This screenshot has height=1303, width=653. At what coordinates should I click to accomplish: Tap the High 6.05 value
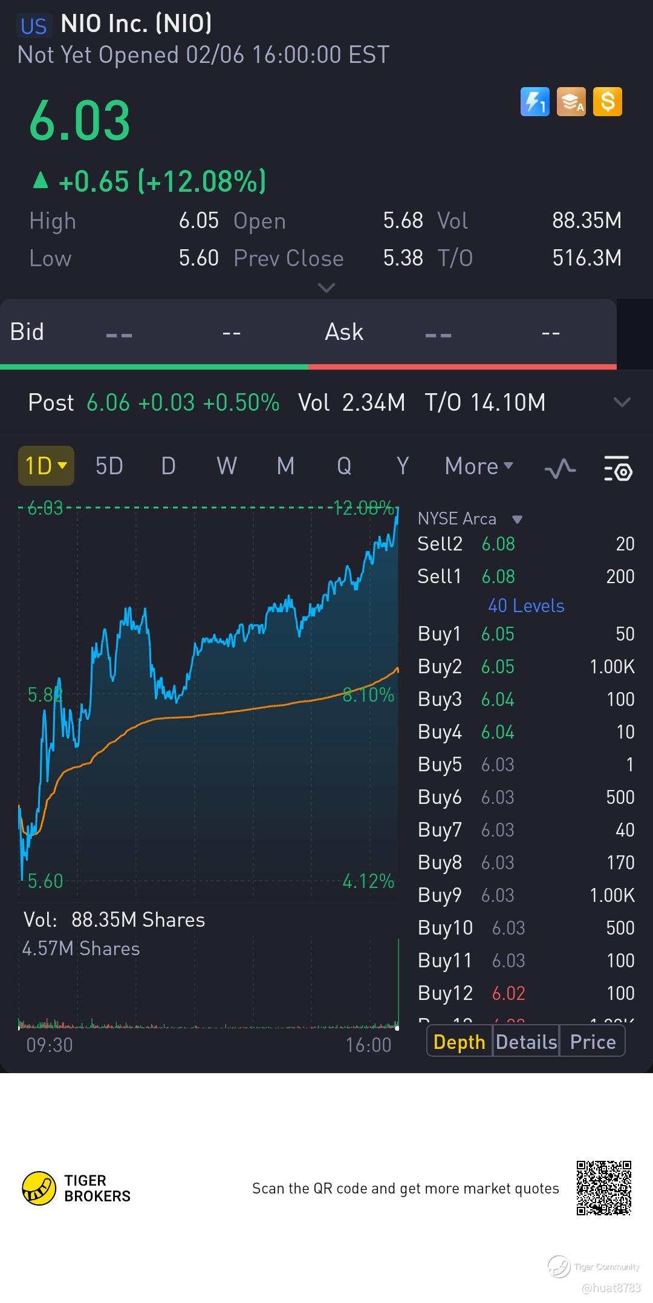click(x=198, y=221)
